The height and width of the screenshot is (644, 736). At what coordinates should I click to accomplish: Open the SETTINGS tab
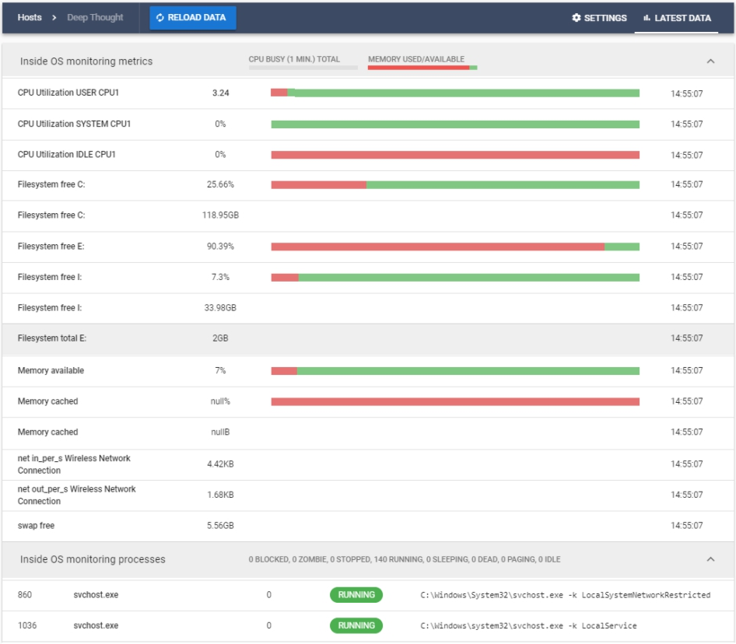click(599, 18)
